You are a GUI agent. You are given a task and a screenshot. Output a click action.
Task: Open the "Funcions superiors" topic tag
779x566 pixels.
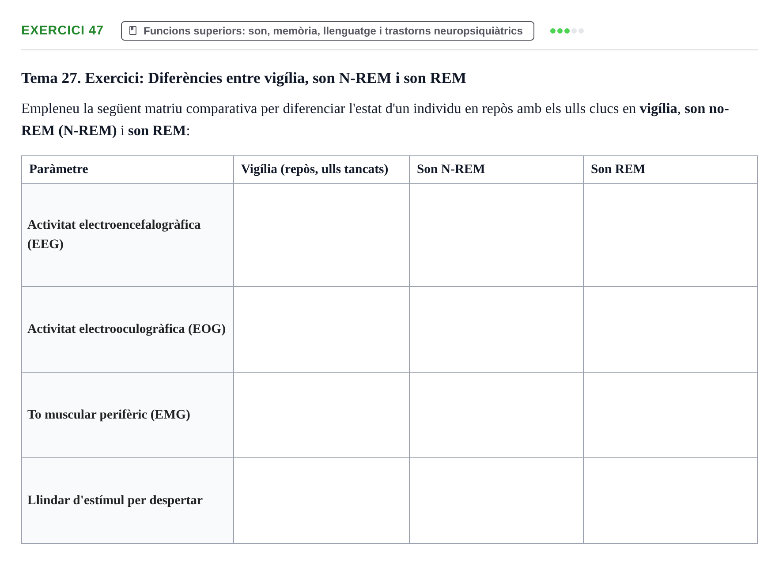tap(327, 31)
